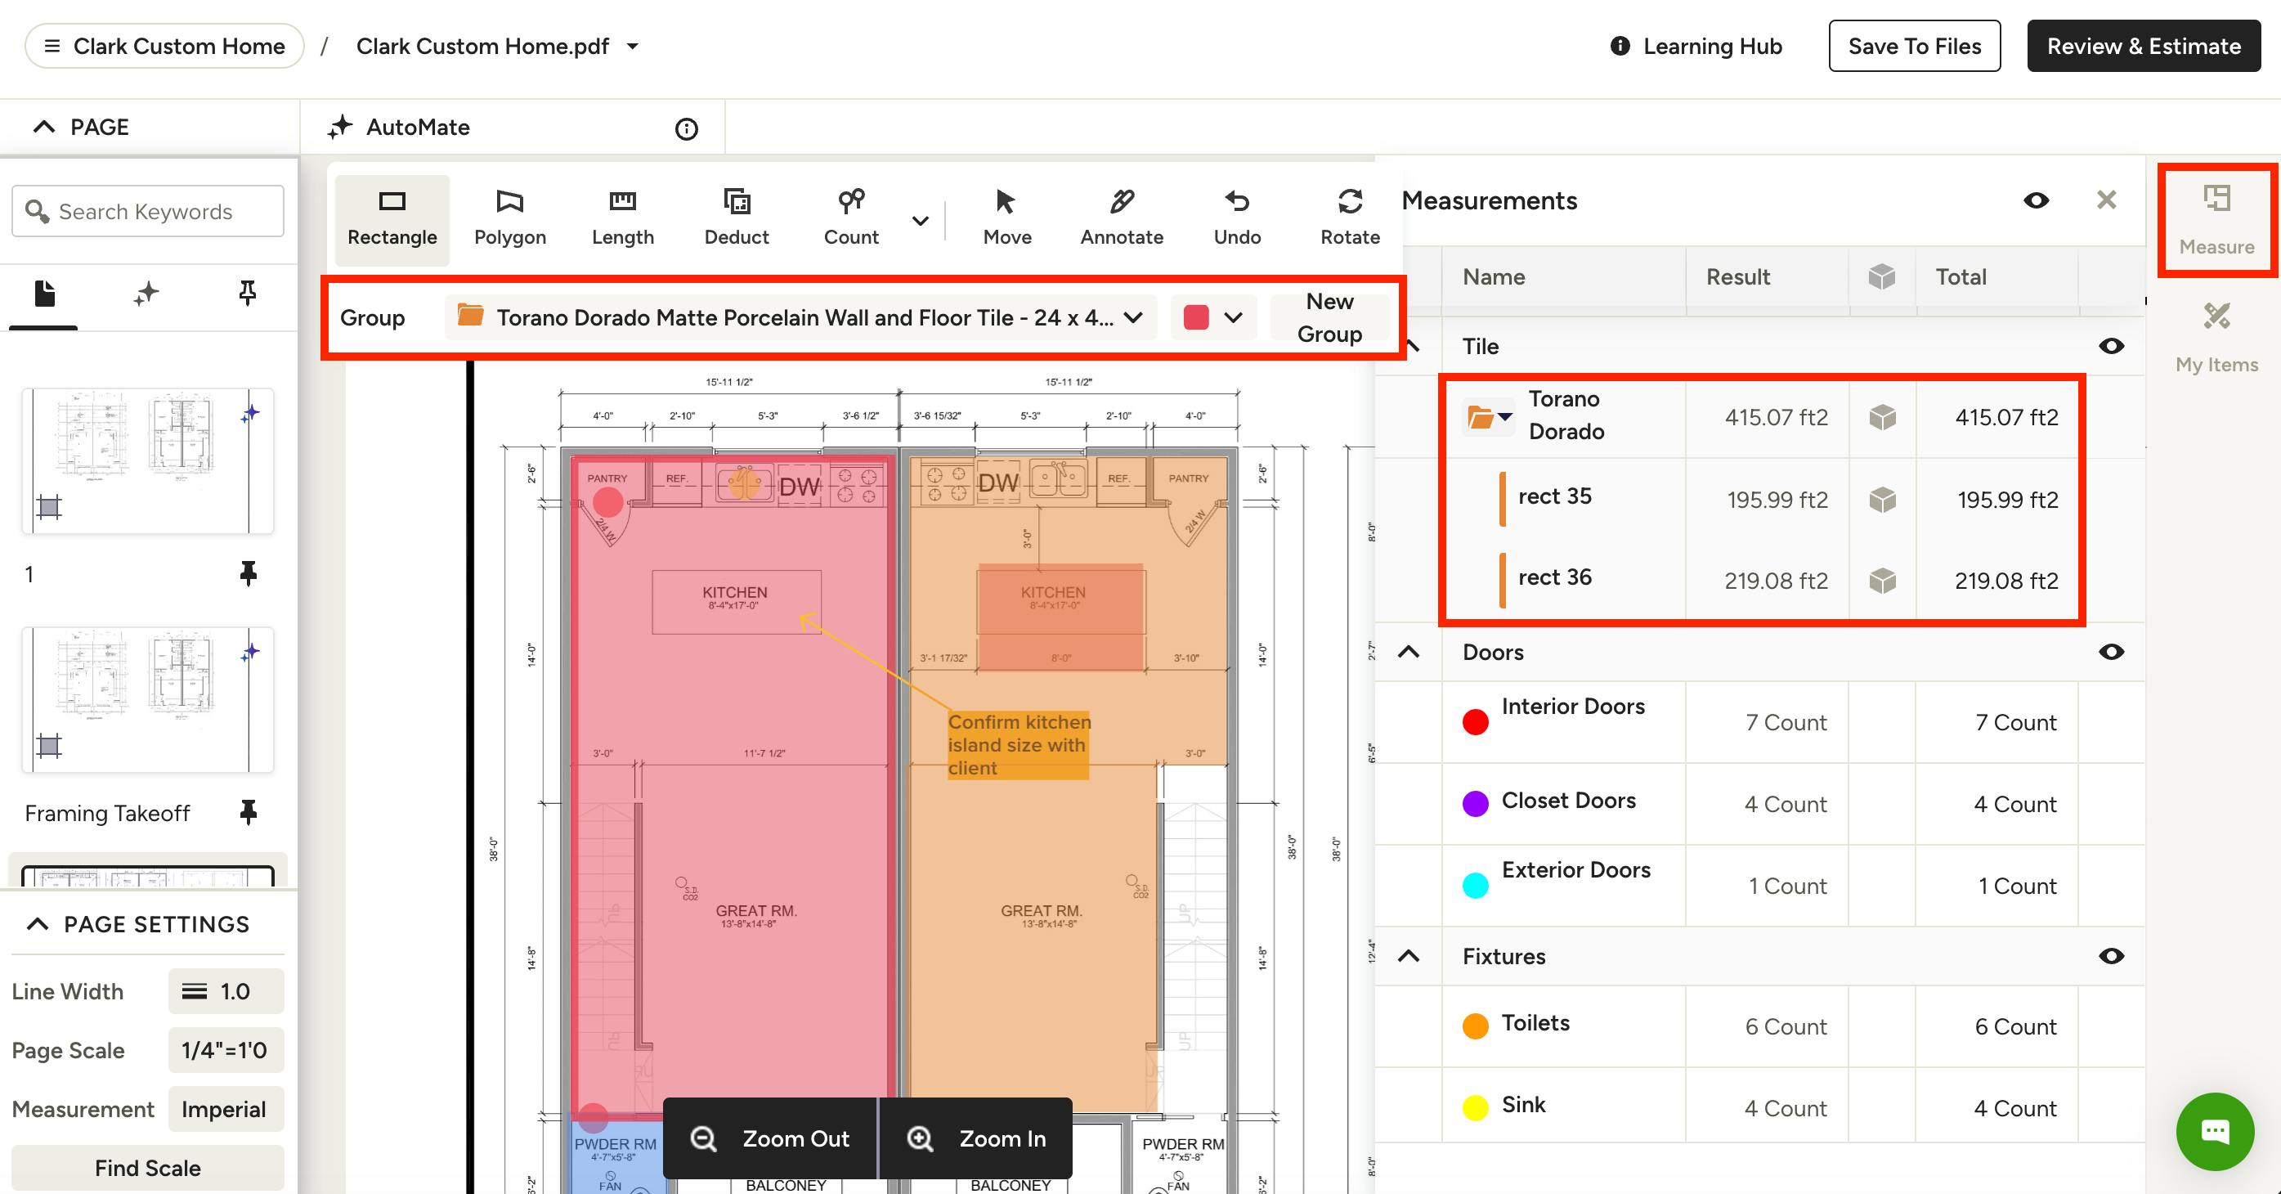Open the Clark Custom Home.pdf file dropdown

(x=632, y=46)
